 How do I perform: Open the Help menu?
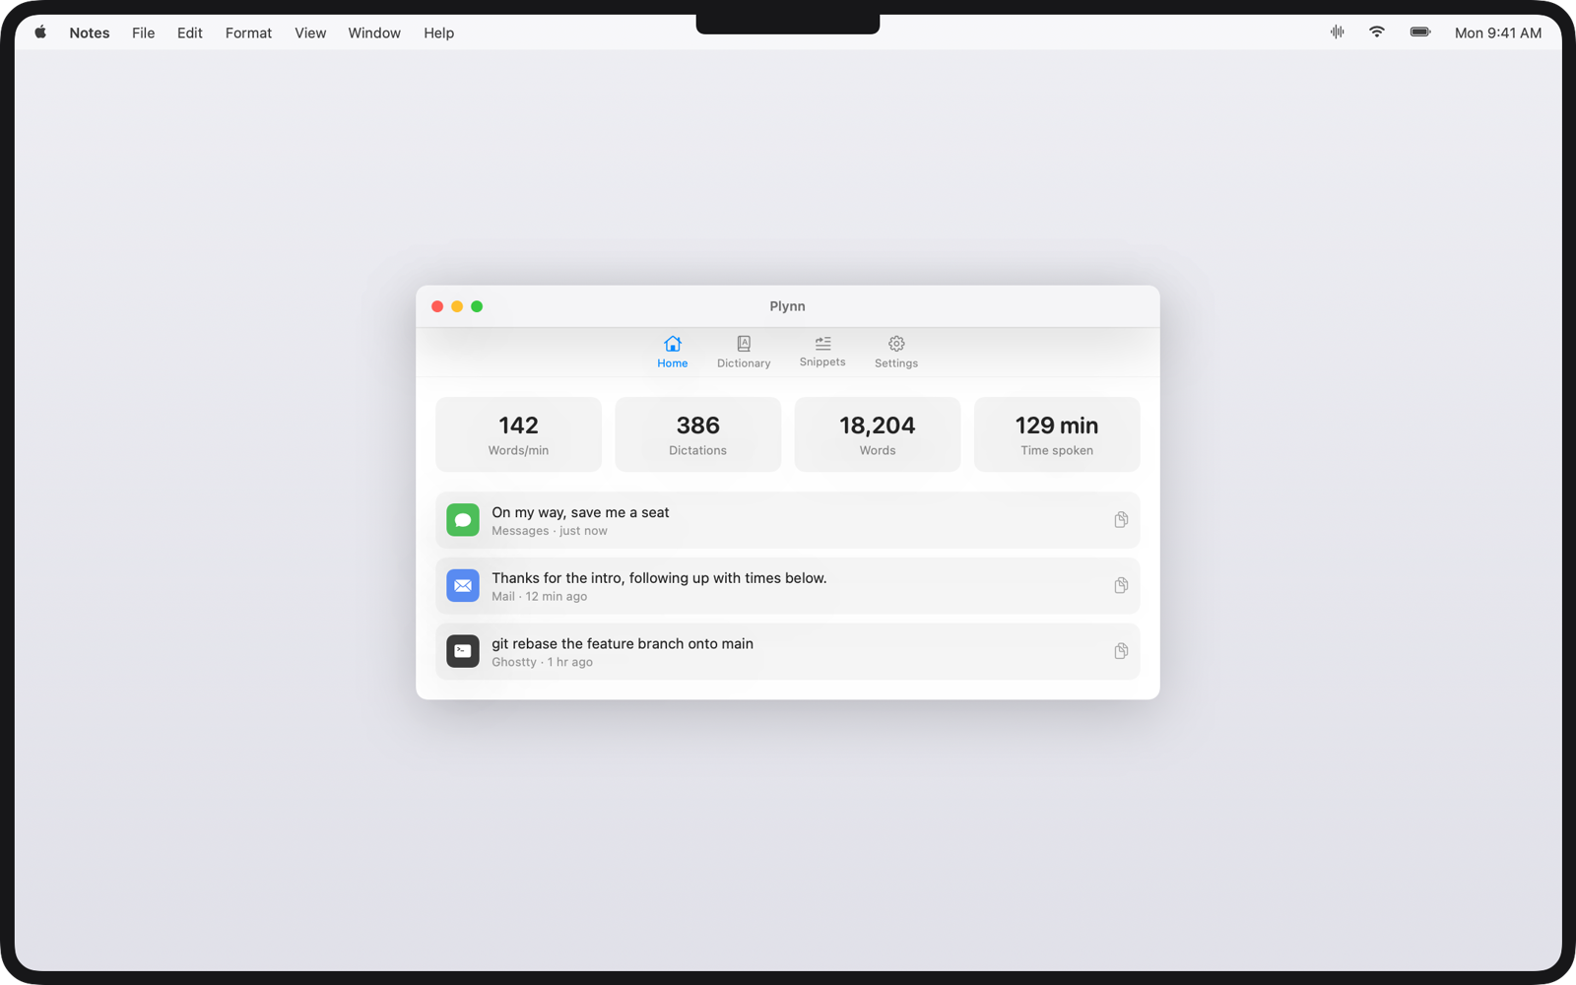pyautogui.click(x=439, y=33)
